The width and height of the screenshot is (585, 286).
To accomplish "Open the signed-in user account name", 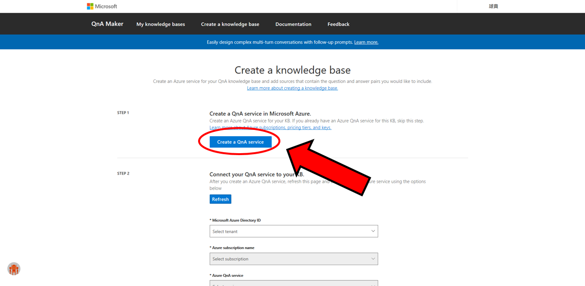I will [x=493, y=6].
